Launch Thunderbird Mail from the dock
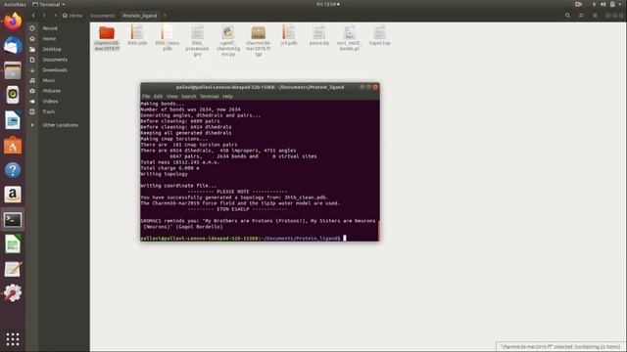Viewport: 627px width, 352px height. pos(13,46)
